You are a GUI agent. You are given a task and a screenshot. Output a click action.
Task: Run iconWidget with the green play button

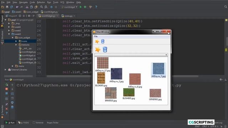[81, 7]
